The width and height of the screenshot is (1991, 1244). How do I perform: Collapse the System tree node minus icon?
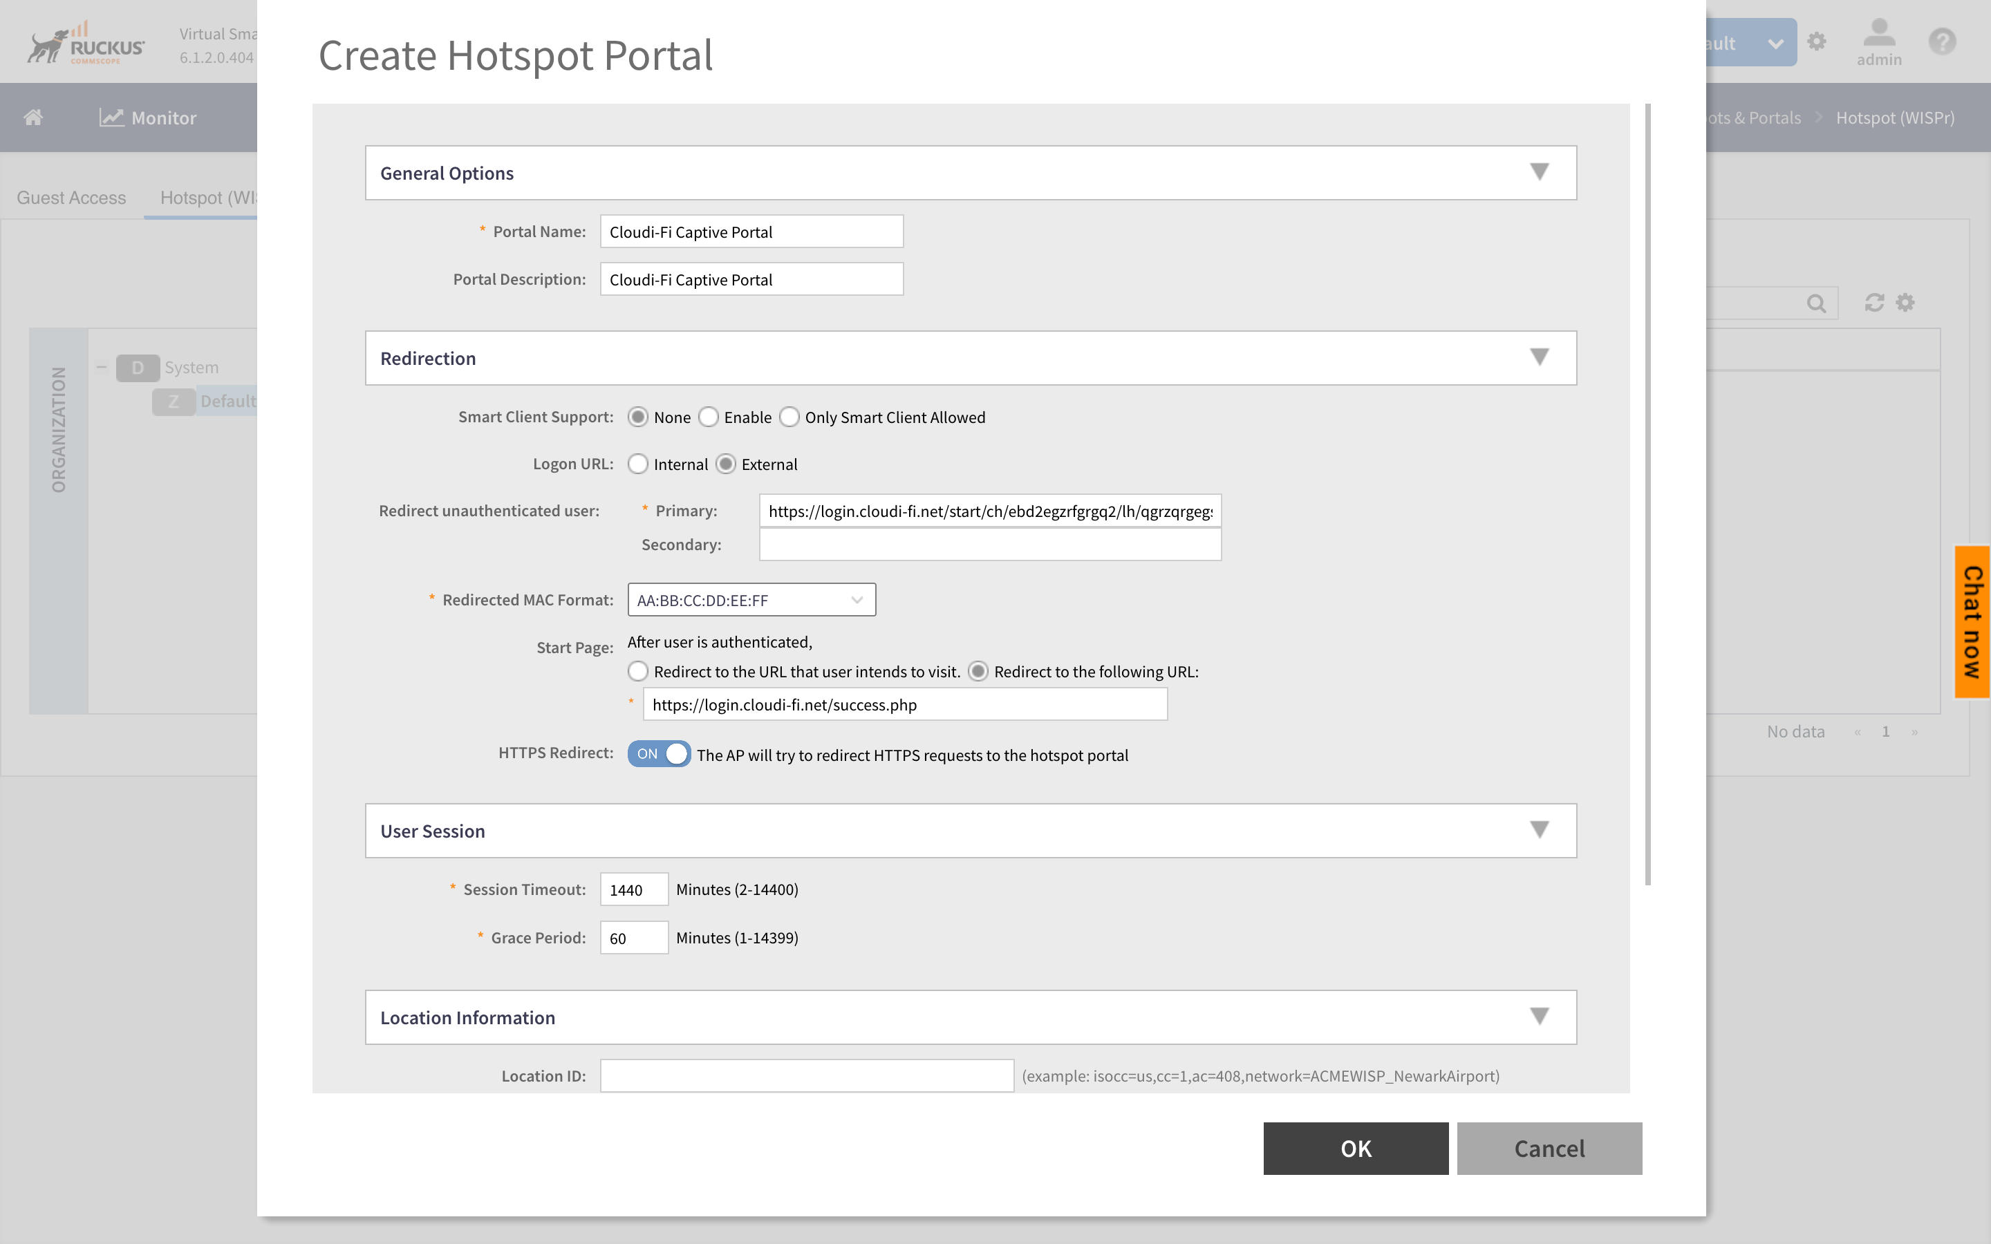101,367
